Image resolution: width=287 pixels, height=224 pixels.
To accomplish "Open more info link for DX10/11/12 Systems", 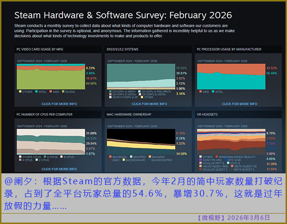I will click(149, 104).
